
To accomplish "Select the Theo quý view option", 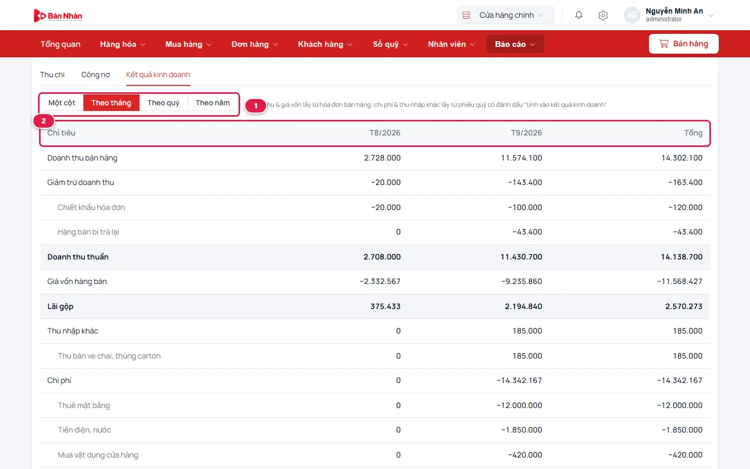I will [163, 103].
